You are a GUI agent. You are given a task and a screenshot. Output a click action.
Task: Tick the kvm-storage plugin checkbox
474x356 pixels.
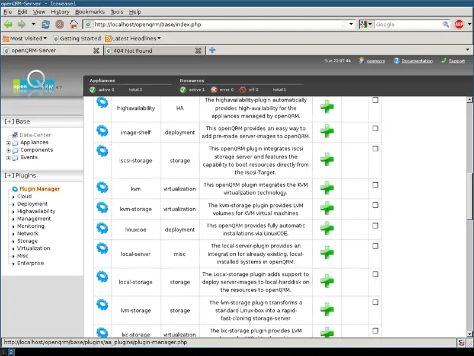(376, 205)
